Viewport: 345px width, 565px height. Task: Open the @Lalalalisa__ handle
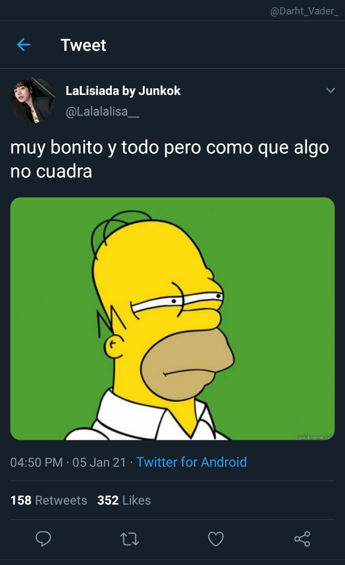pyautogui.click(x=102, y=112)
